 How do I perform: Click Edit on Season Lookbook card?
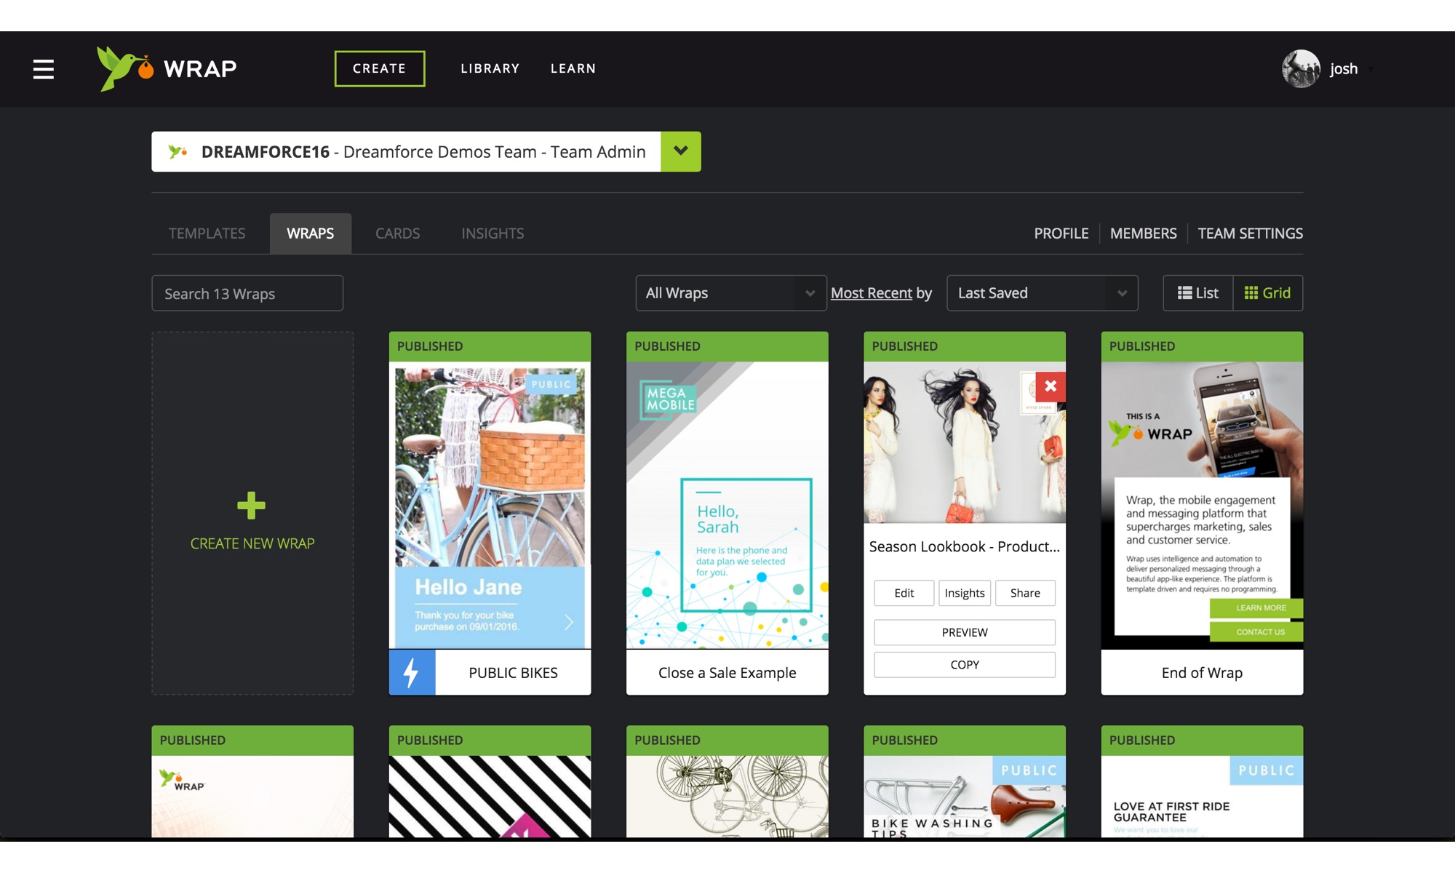tap(904, 593)
